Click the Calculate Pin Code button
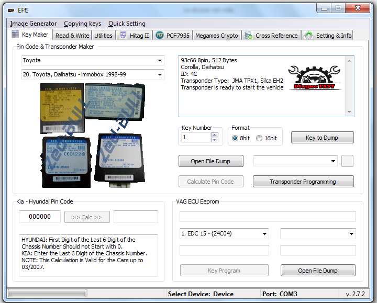377x303 pixels. [210, 182]
